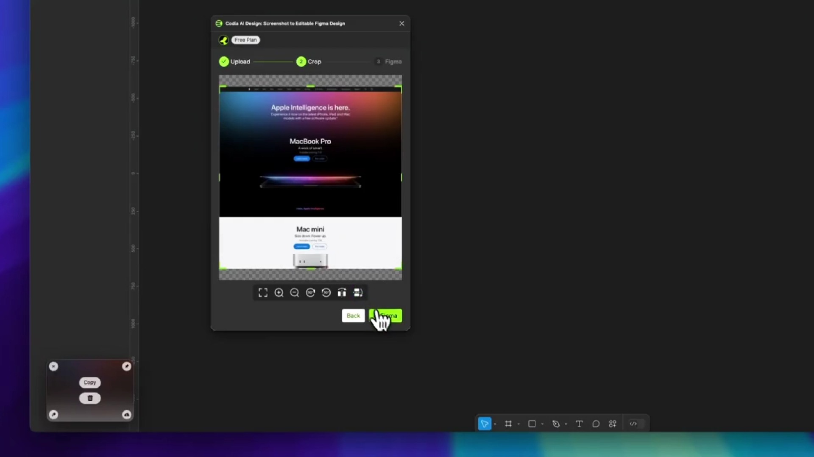Click the Apple page crop preview image
Image resolution: width=814 pixels, height=457 pixels.
(310, 177)
